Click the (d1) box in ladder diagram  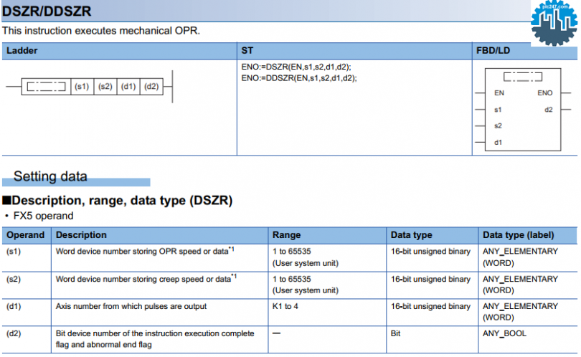coord(128,87)
